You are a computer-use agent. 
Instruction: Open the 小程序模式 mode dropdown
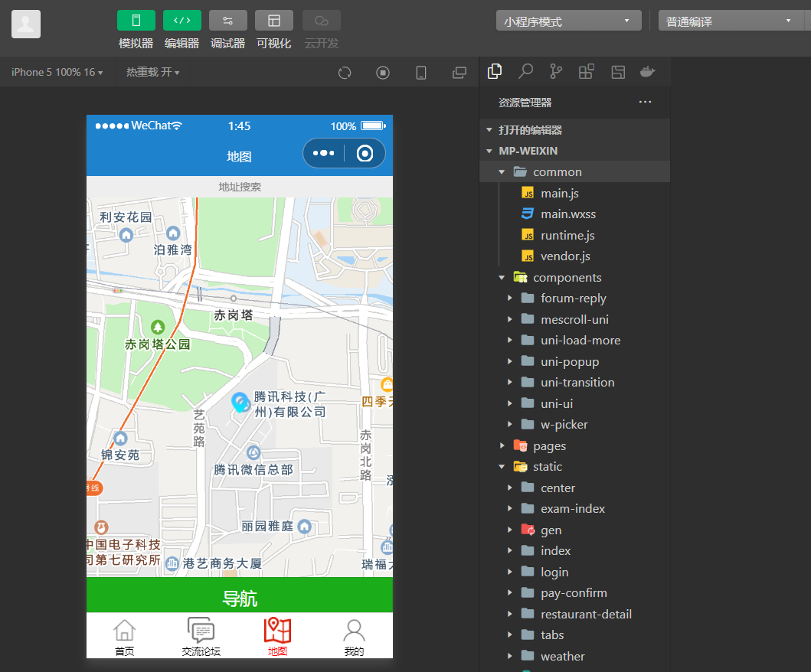coord(568,21)
